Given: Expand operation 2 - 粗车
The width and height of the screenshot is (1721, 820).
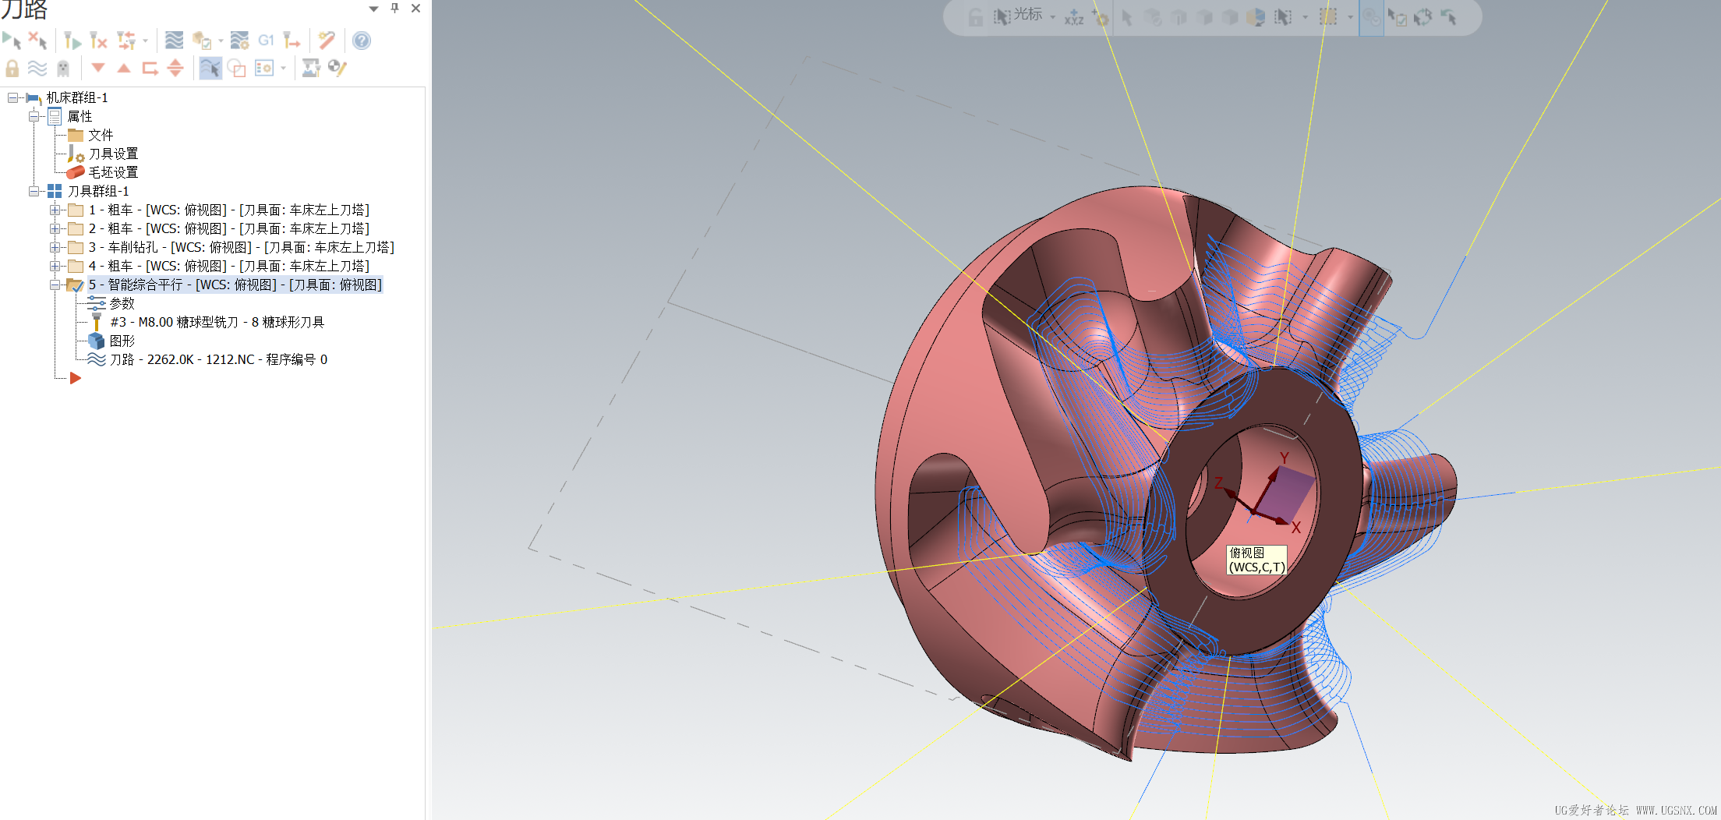Looking at the screenshot, I should pyautogui.click(x=55, y=228).
